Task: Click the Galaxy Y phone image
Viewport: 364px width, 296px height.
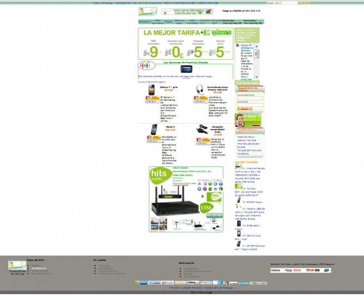Action: pyautogui.click(x=151, y=90)
